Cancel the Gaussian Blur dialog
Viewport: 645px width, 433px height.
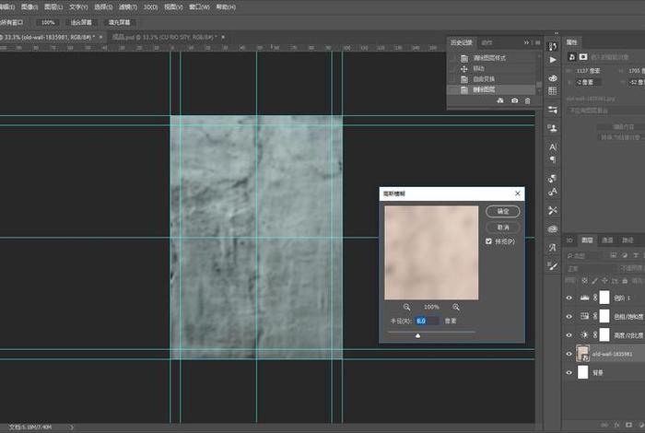coord(503,228)
